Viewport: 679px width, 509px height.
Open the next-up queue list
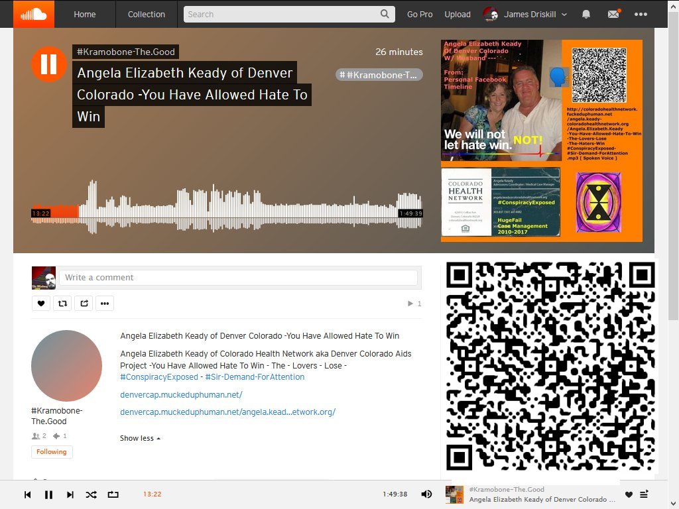645,494
